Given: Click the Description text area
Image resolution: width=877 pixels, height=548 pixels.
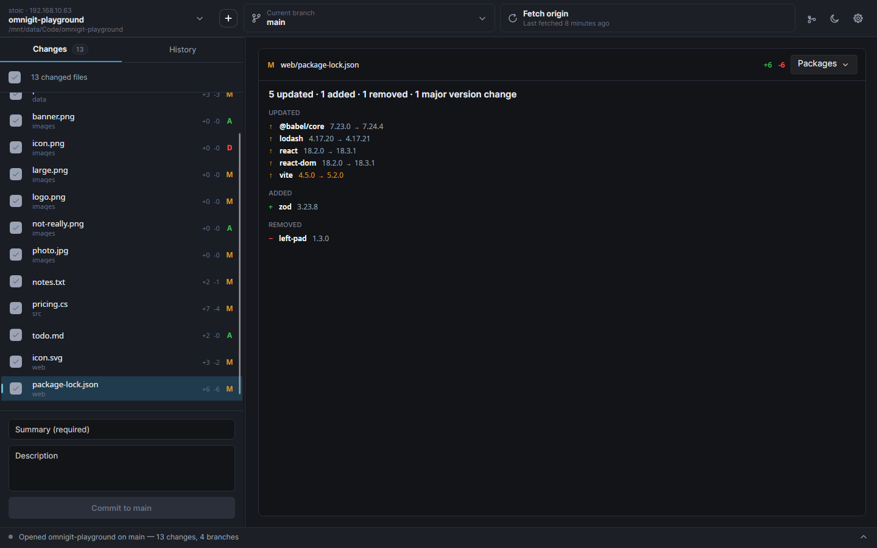Looking at the screenshot, I should click(x=122, y=468).
